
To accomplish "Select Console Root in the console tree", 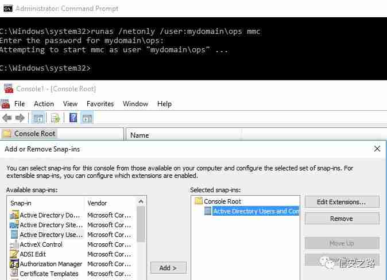I will pyautogui.click(x=34, y=134).
